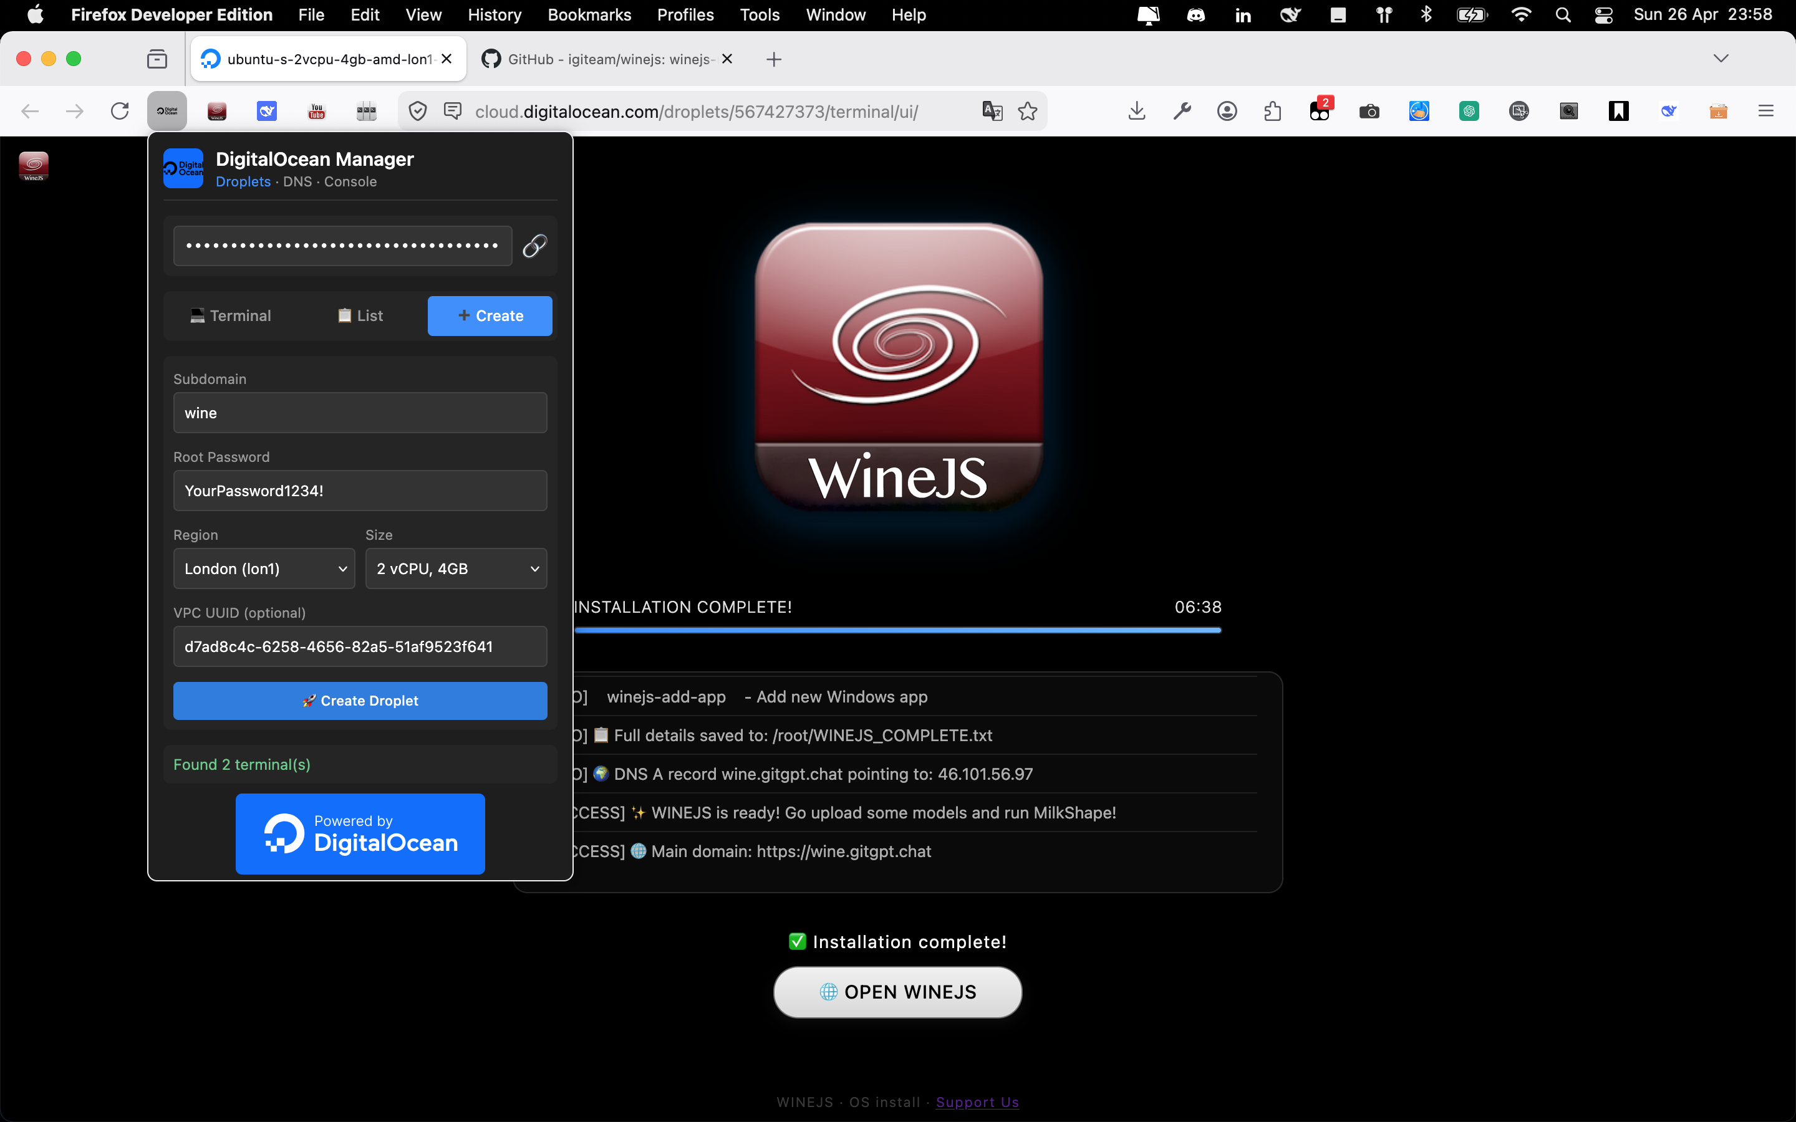The image size is (1796, 1122).
Task: Click the YouTube extension icon in toolbar
Action: pos(317,112)
